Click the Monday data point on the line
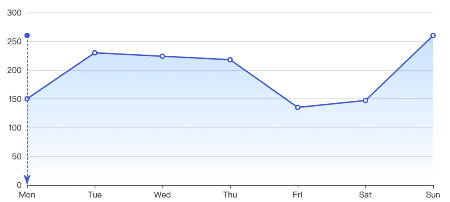This screenshot has height=202, width=450. click(27, 99)
